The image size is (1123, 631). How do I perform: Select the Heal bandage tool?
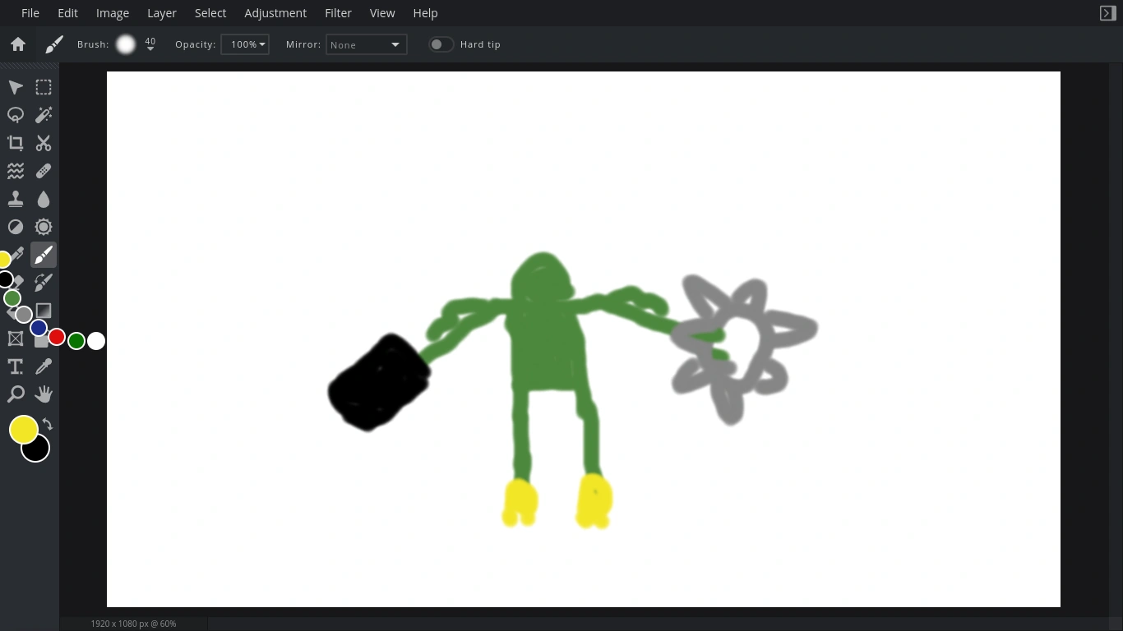[44, 171]
